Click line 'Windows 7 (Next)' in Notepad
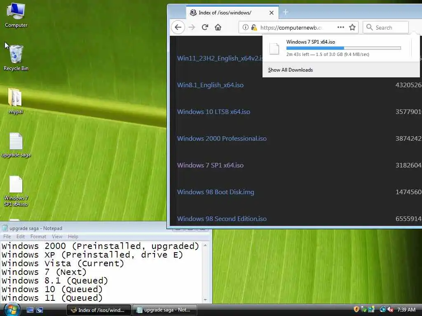422x316 pixels. [44, 272]
